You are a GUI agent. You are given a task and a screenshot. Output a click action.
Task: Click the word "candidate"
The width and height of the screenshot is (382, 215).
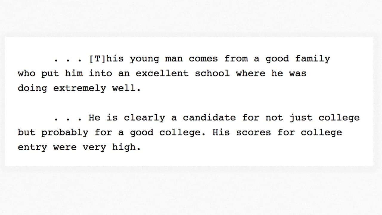pyautogui.click(x=209, y=118)
